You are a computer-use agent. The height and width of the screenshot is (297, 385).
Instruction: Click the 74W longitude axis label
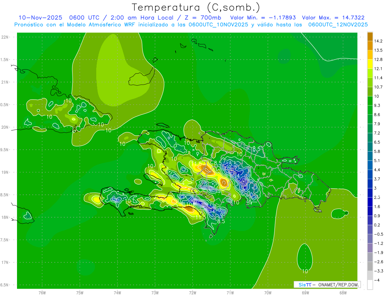117,293
